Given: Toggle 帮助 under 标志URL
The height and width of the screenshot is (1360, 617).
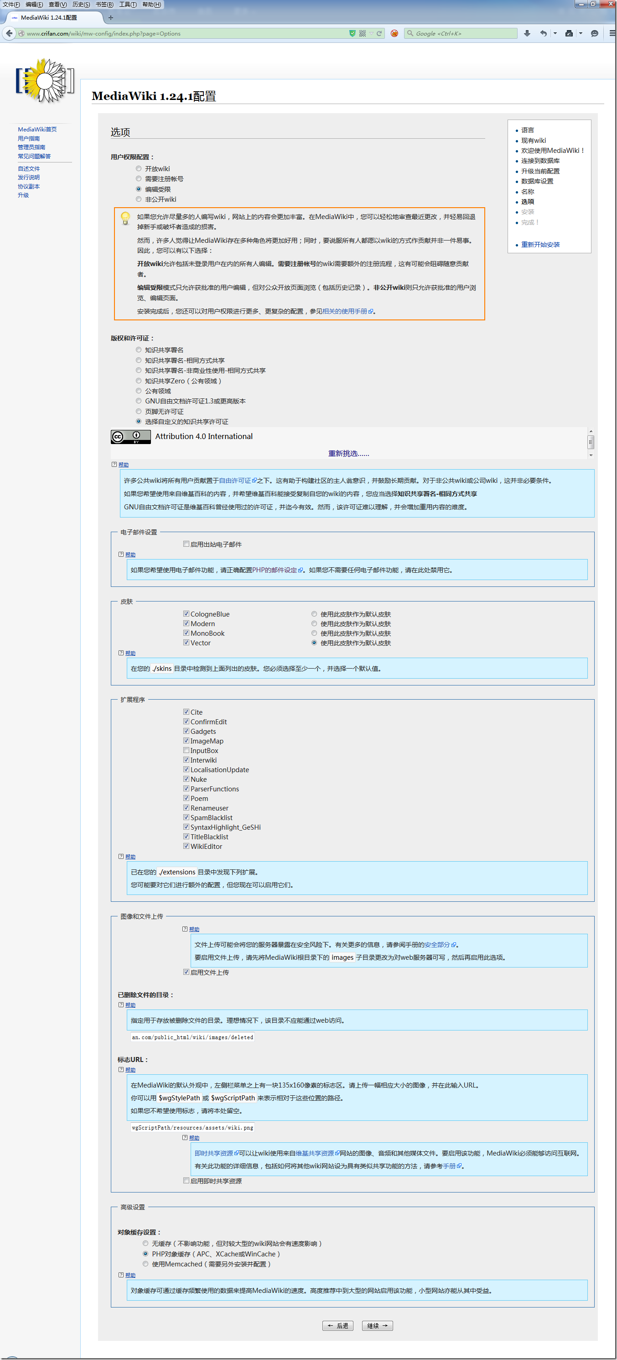Looking at the screenshot, I should click(130, 1070).
